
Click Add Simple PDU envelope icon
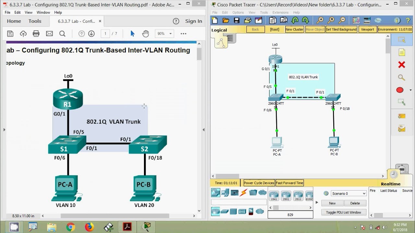tap(402, 116)
